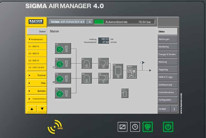Select C1 - BSD 75 in sidebar

pos(37,47)
